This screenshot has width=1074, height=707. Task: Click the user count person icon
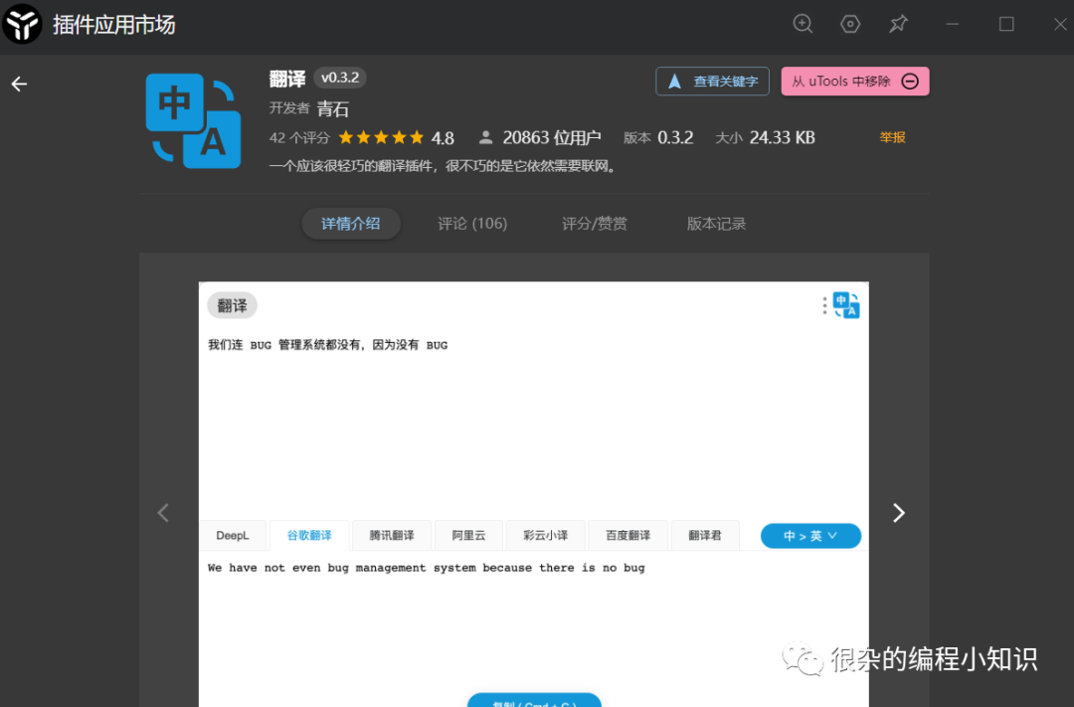click(485, 137)
